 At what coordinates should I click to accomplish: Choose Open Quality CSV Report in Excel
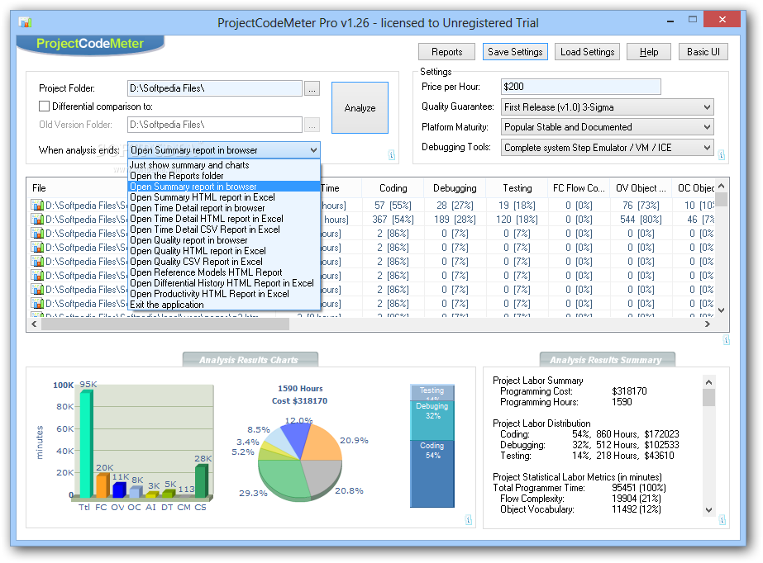(x=224, y=262)
